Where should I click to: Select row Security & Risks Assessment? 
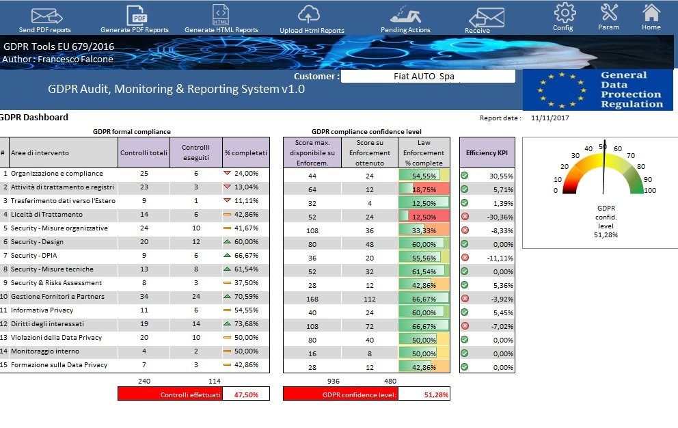[x=135, y=282]
